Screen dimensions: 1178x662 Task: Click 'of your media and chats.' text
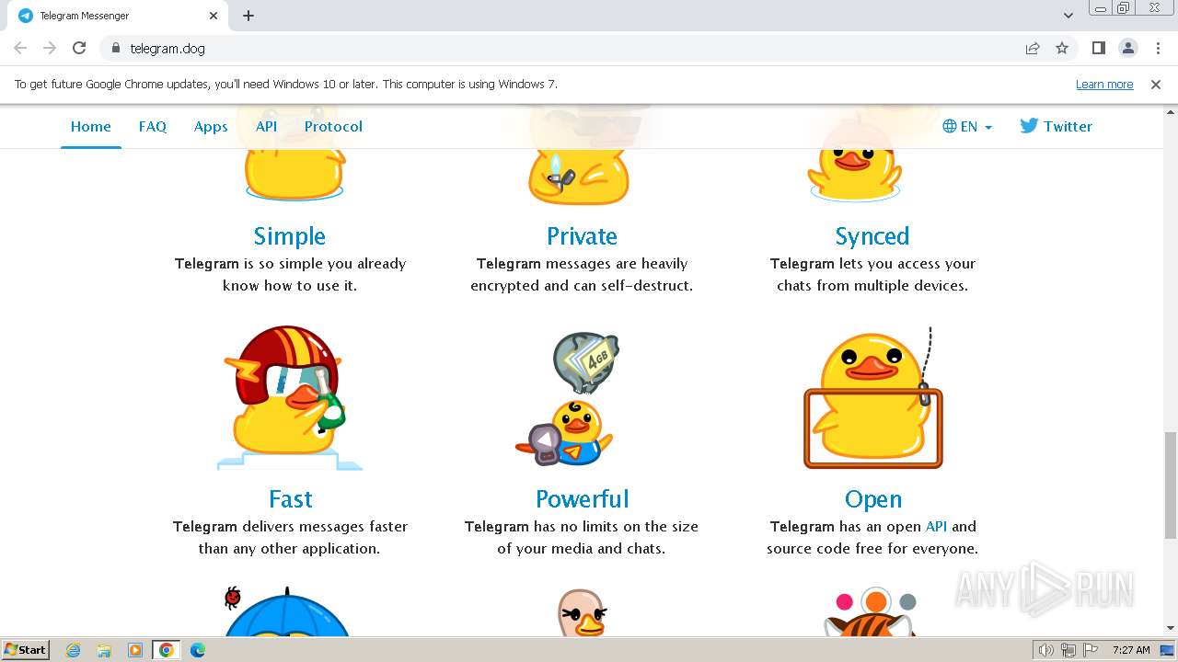pyautogui.click(x=582, y=549)
